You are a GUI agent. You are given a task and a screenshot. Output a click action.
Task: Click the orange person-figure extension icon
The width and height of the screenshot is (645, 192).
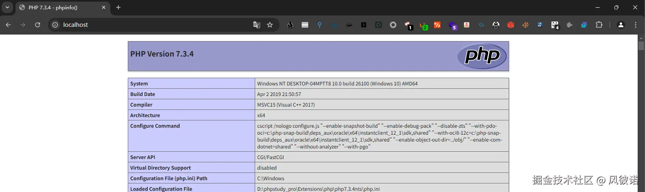pyautogui.click(x=467, y=25)
